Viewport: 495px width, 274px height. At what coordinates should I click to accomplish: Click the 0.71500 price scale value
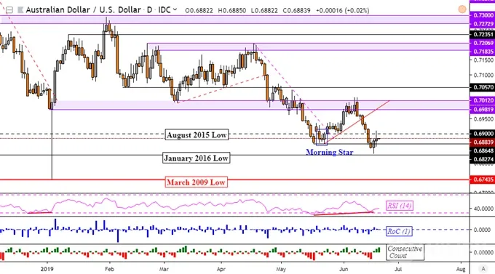pyautogui.click(x=483, y=60)
